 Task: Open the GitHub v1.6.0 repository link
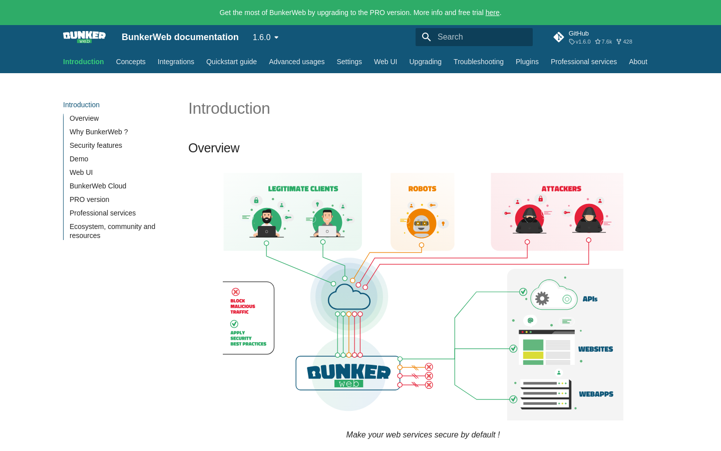(x=593, y=37)
